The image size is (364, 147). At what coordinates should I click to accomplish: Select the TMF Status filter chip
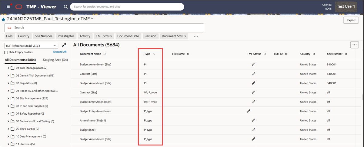tap(104, 36)
